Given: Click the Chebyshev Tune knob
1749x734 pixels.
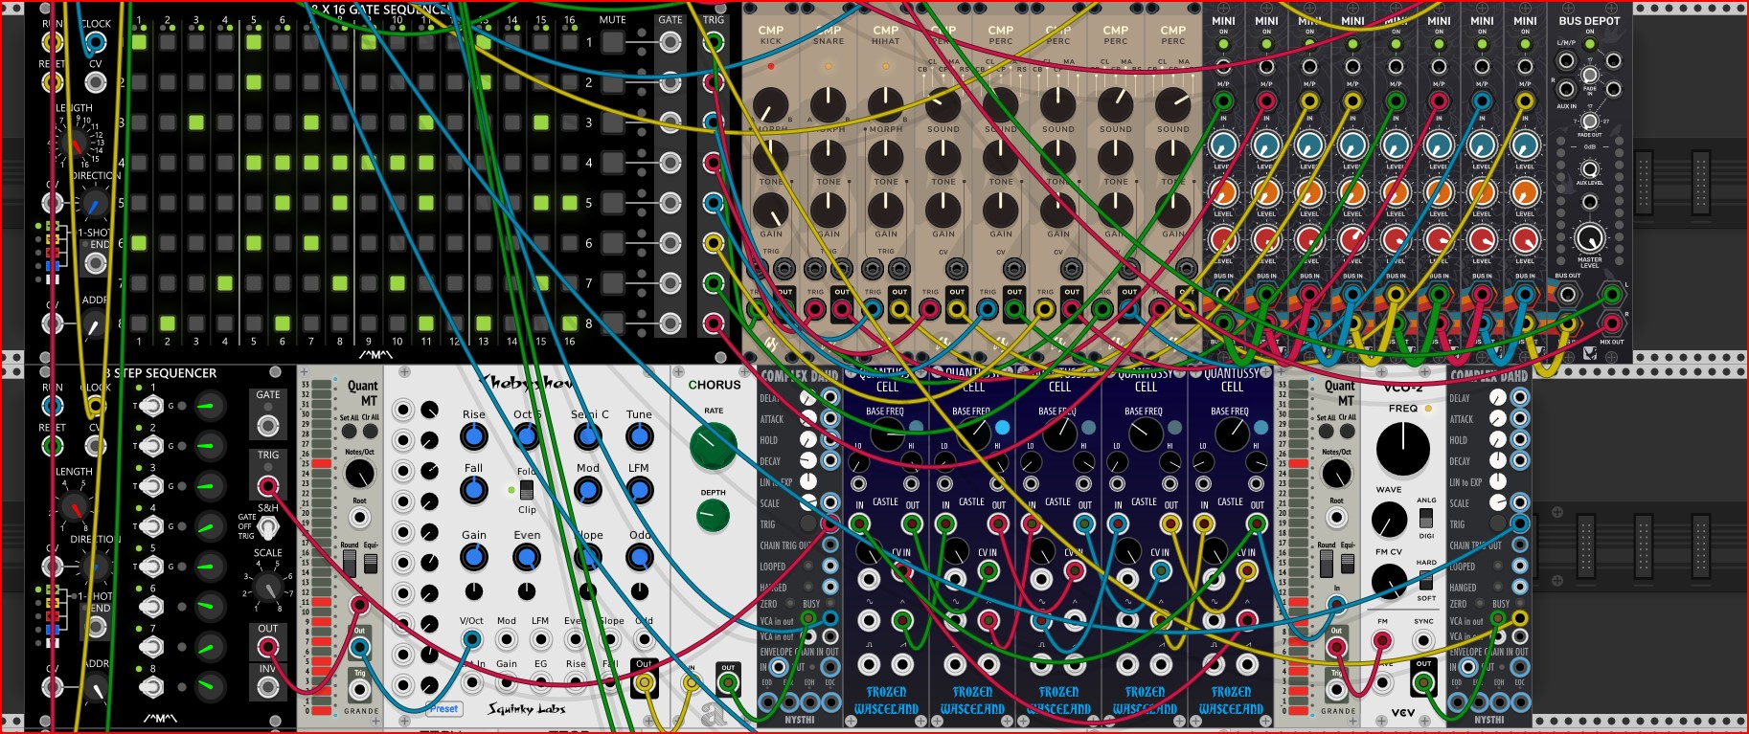Looking at the screenshot, I should point(639,437).
